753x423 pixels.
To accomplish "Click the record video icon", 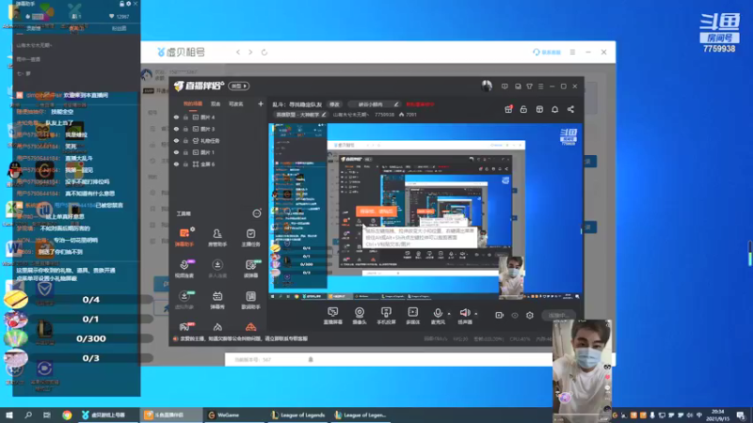I will 500,315.
